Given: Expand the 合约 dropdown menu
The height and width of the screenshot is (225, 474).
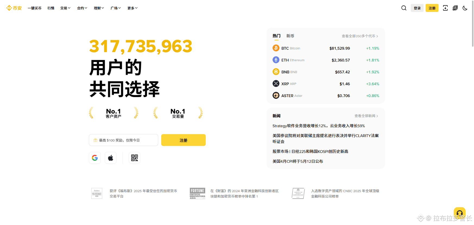Looking at the screenshot, I should (x=82, y=8).
